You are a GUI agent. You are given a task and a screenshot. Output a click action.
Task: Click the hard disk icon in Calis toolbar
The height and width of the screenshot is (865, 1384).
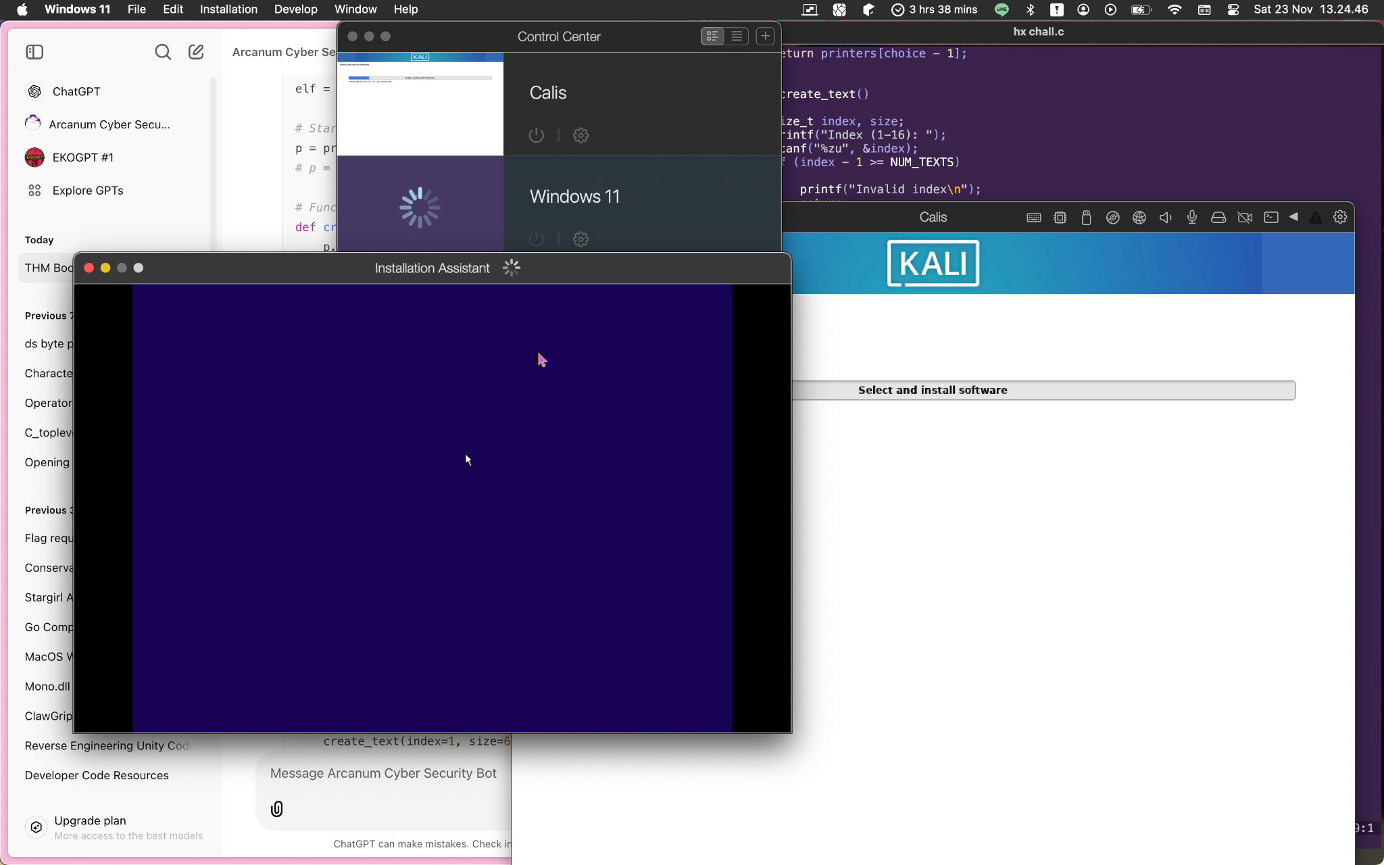click(1218, 218)
